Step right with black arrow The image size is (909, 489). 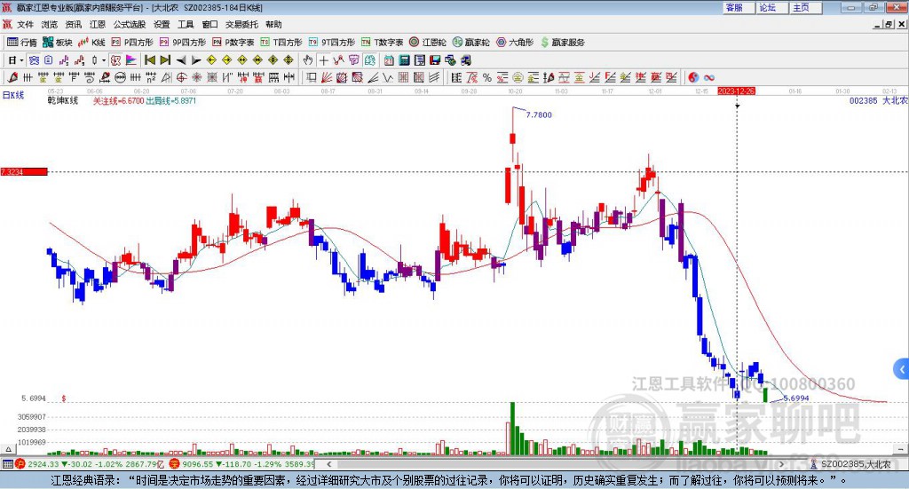point(196,60)
